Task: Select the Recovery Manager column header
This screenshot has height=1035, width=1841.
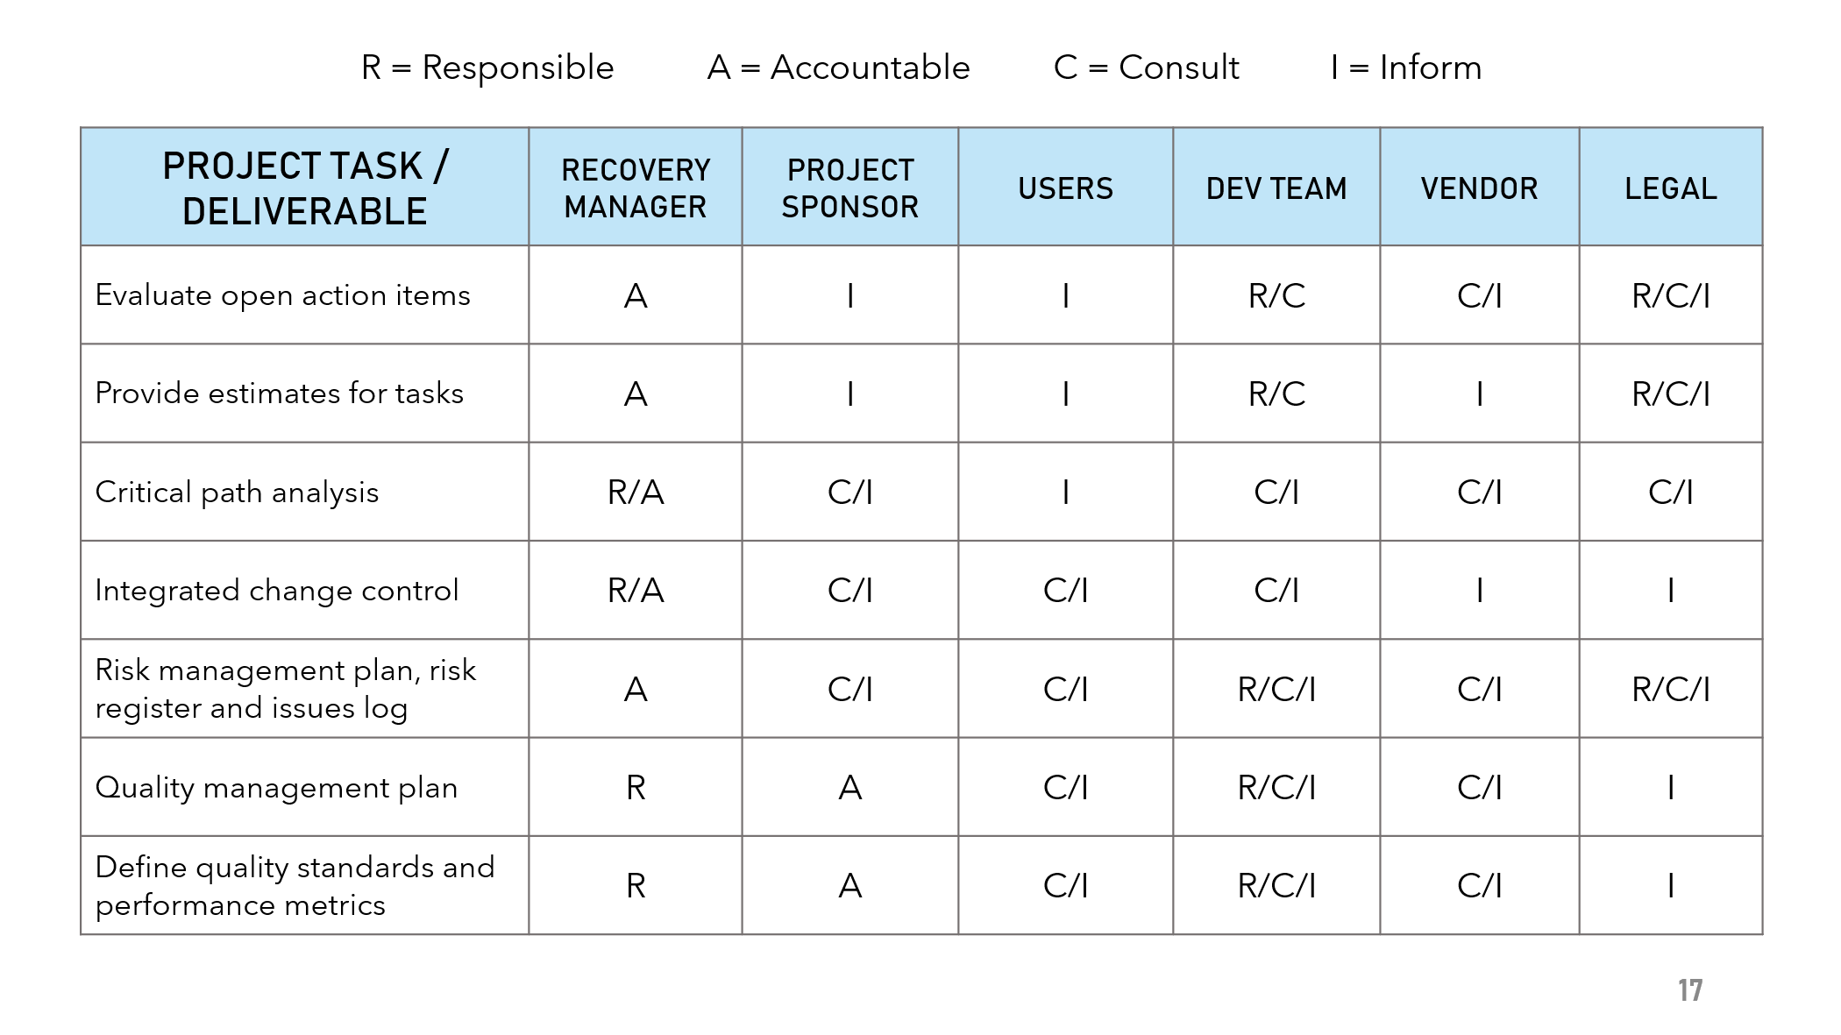Action: click(636, 188)
